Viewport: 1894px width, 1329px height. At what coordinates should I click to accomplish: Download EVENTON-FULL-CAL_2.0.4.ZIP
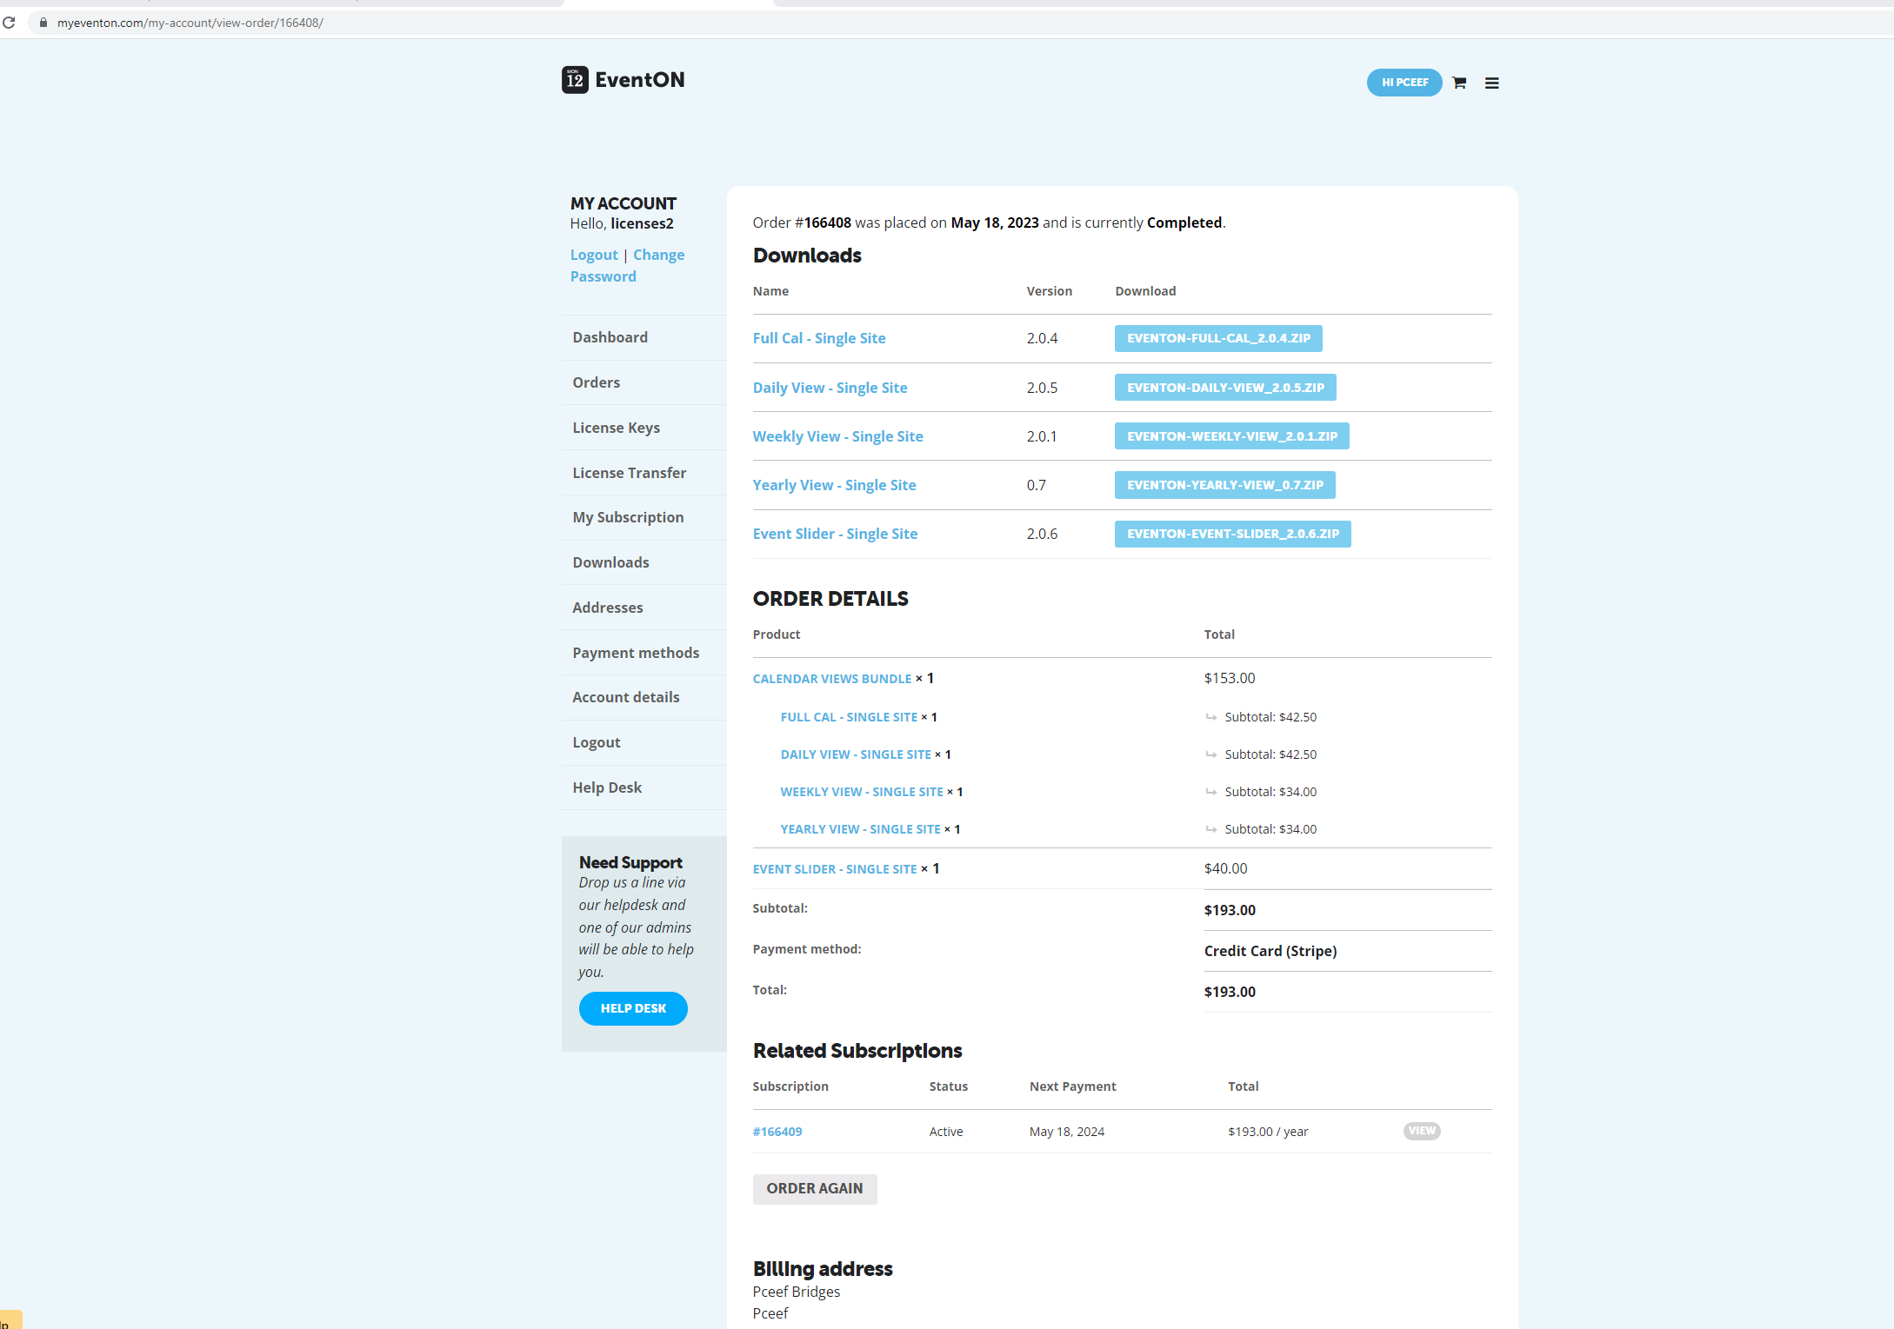coord(1217,338)
